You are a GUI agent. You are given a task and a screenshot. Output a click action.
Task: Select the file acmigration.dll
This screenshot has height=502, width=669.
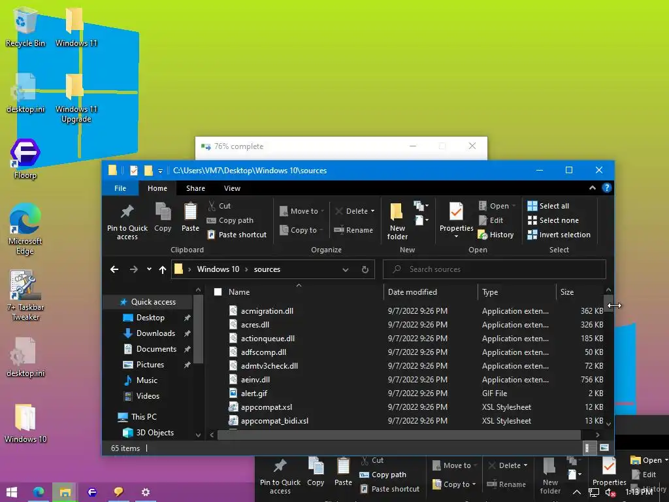pos(267,311)
